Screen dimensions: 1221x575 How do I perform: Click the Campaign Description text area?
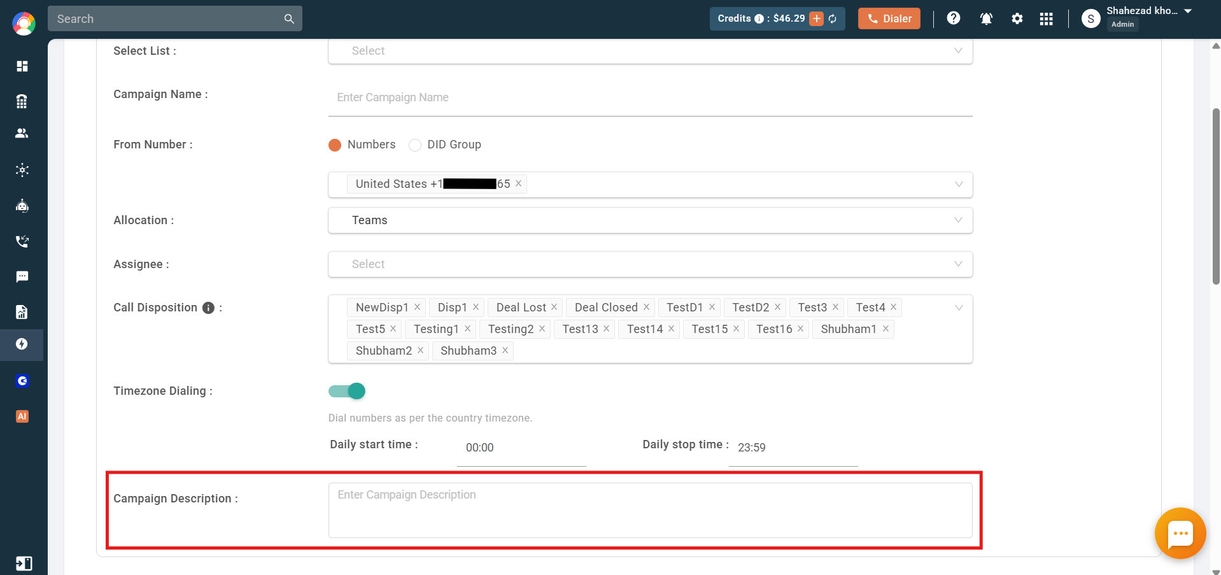point(650,510)
